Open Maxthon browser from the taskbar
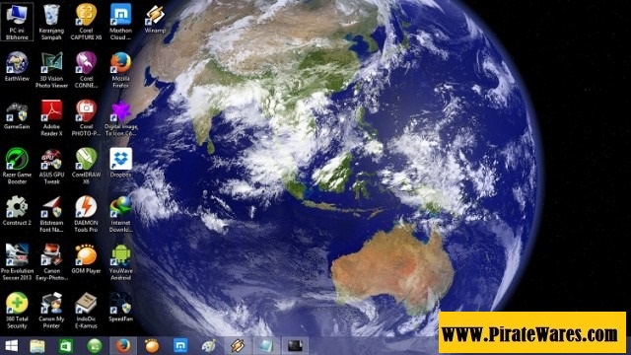Image resolution: width=631 pixels, height=355 pixels. [x=180, y=346]
